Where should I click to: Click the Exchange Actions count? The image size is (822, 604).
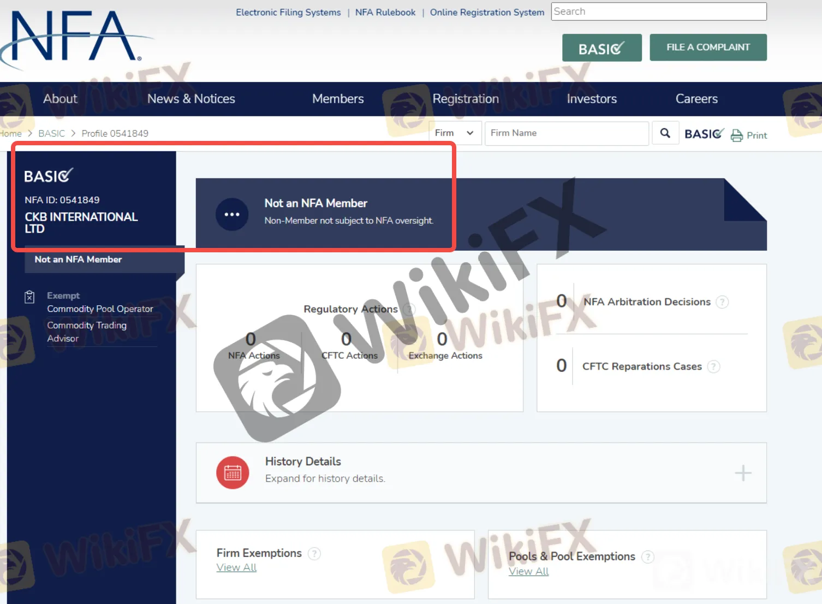[443, 340]
